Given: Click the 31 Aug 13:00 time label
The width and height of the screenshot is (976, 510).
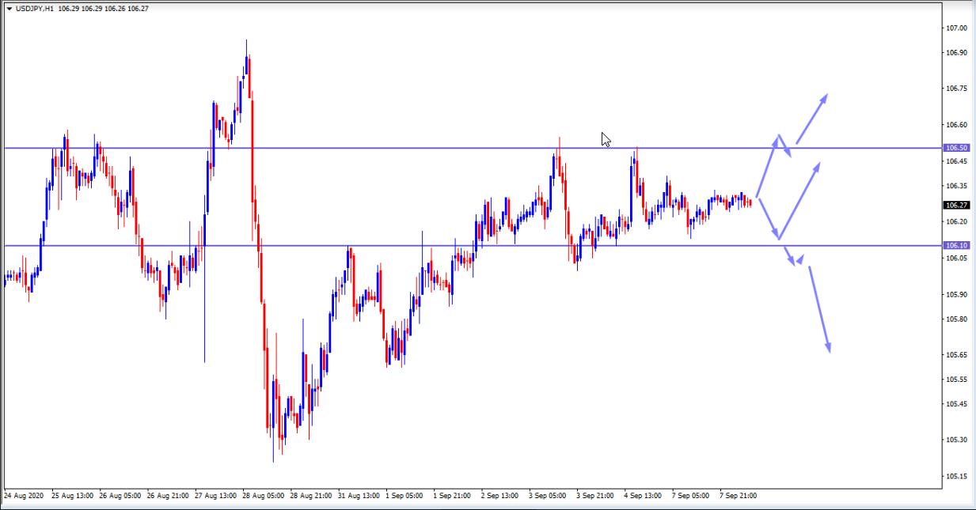Looking at the screenshot, I should click(359, 496).
